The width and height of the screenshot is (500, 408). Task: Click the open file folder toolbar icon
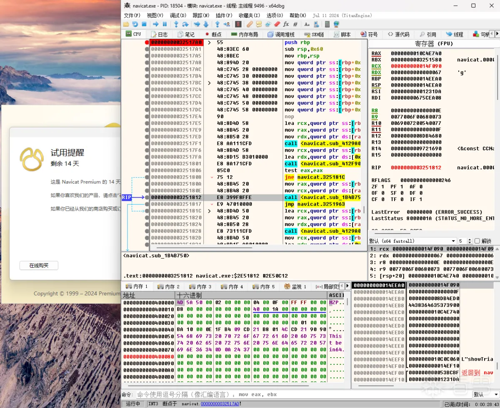pyautogui.click(x=127, y=25)
